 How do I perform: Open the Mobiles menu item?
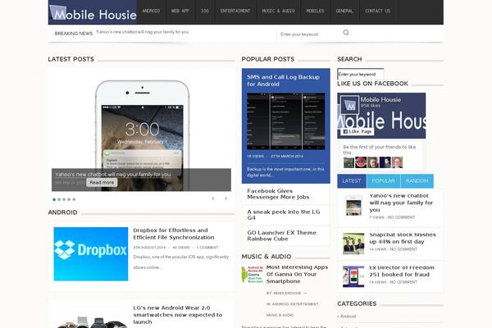click(316, 11)
